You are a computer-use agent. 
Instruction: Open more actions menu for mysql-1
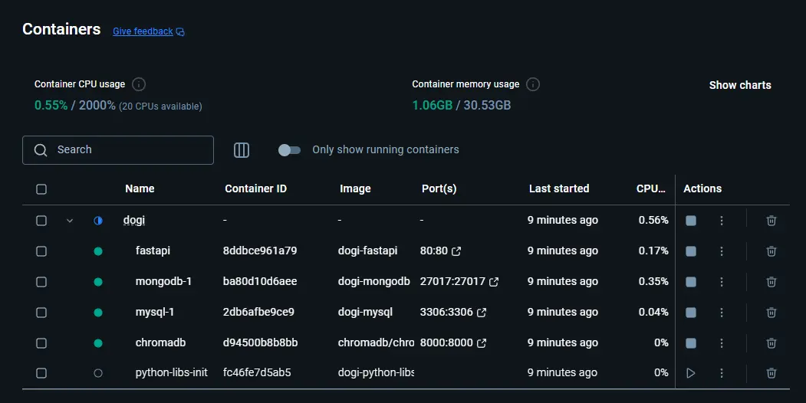[721, 312]
